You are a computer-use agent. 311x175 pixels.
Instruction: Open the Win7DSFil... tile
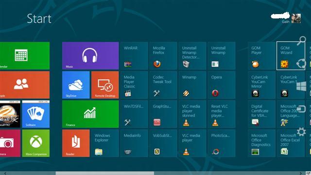[x=134, y=114]
